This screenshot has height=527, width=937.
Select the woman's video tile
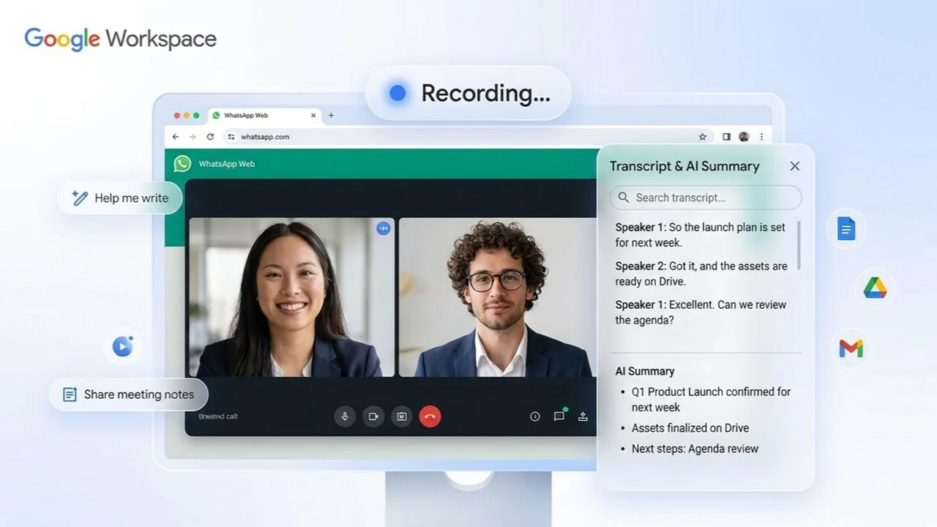coord(292,297)
